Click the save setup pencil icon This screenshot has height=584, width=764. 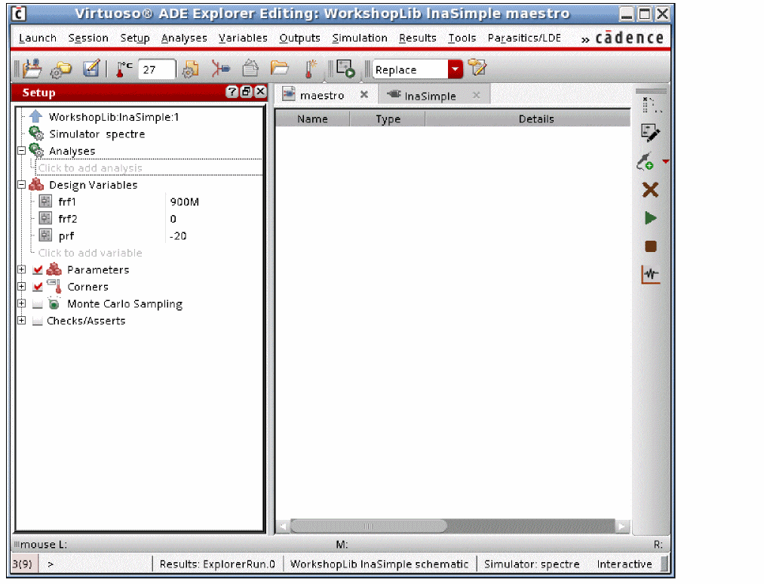pyautogui.click(x=91, y=69)
